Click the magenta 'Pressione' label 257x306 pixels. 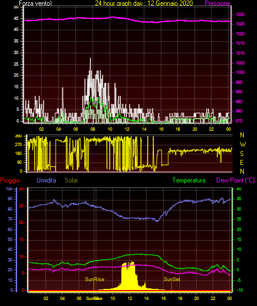(x=217, y=3)
